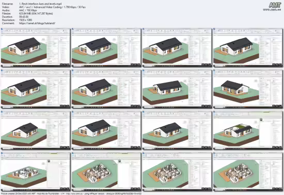Click 'Picture created ... with AMT' footer text
The image size is (284, 195).
coord(71,193)
